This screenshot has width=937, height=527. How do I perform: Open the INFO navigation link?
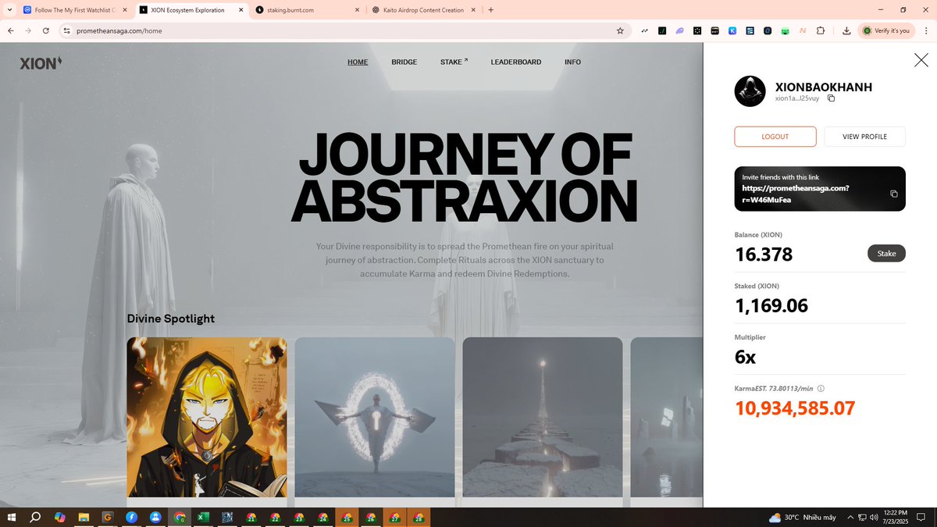pyautogui.click(x=572, y=62)
